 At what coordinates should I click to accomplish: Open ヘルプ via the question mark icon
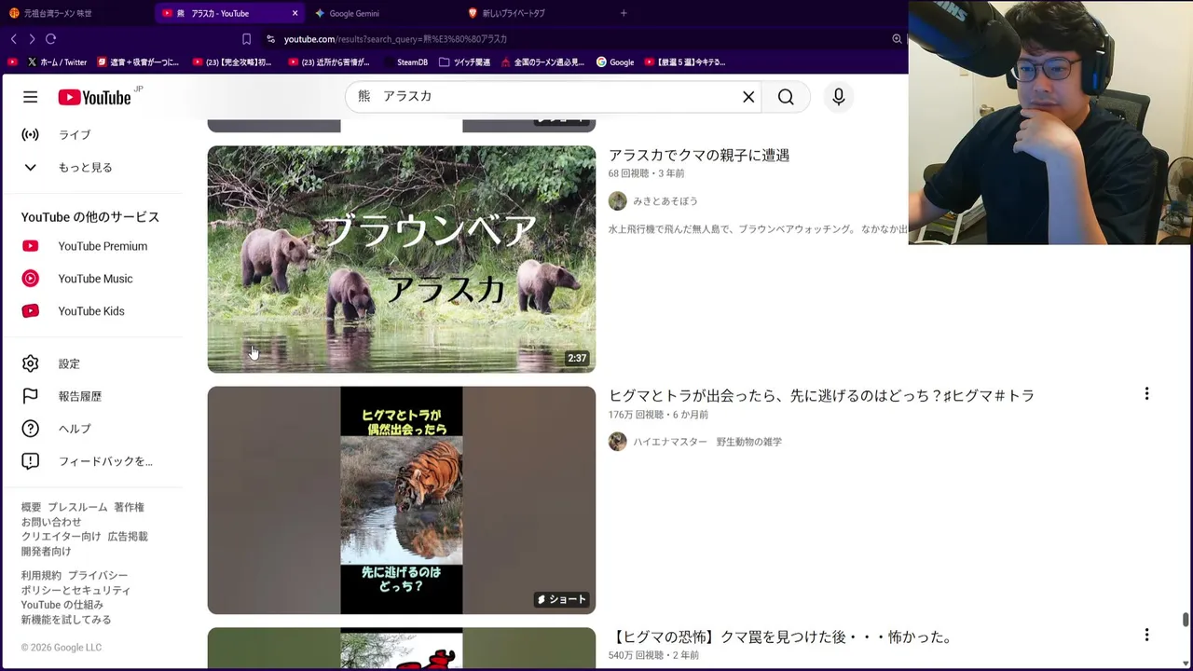point(31,429)
